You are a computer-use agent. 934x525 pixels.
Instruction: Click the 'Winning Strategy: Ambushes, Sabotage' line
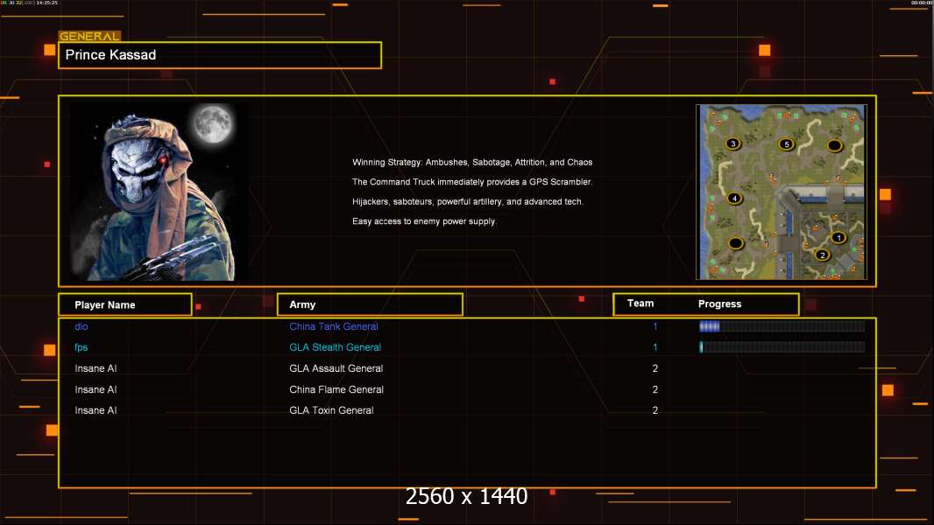[x=472, y=163]
